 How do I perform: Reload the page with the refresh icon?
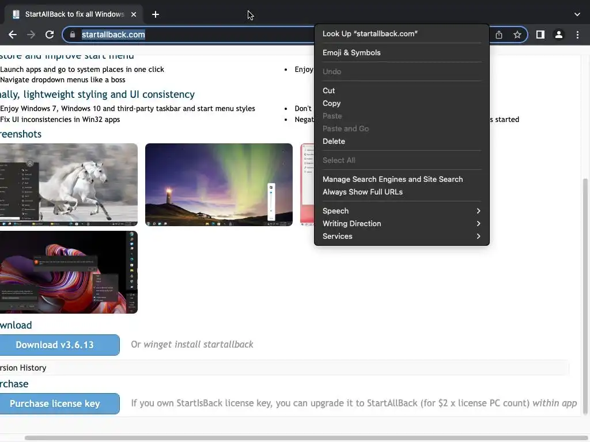50,35
